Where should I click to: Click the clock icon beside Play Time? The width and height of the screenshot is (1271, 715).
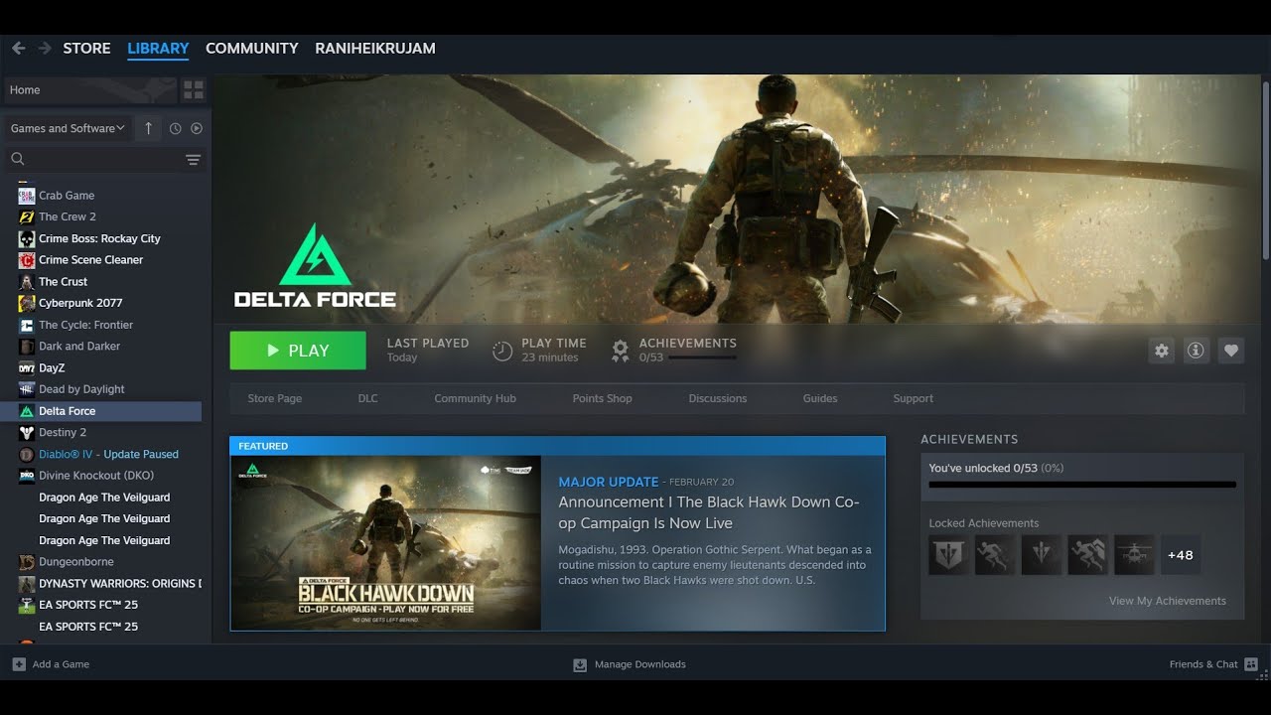(x=503, y=350)
